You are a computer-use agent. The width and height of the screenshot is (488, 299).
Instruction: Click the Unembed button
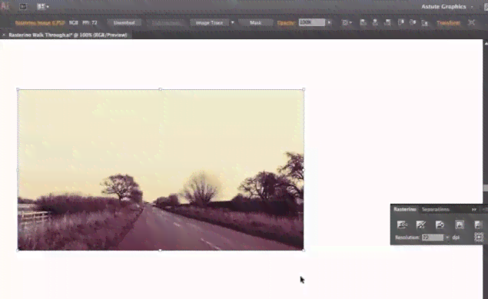pyautogui.click(x=124, y=23)
